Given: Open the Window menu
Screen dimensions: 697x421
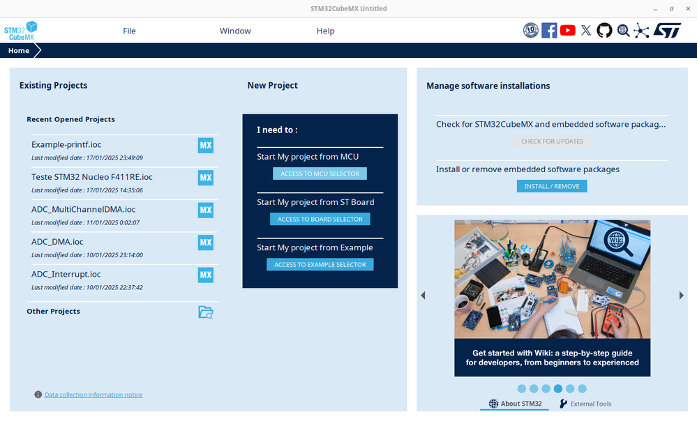Looking at the screenshot, I should pyautogui.click(x=235, y=31).
